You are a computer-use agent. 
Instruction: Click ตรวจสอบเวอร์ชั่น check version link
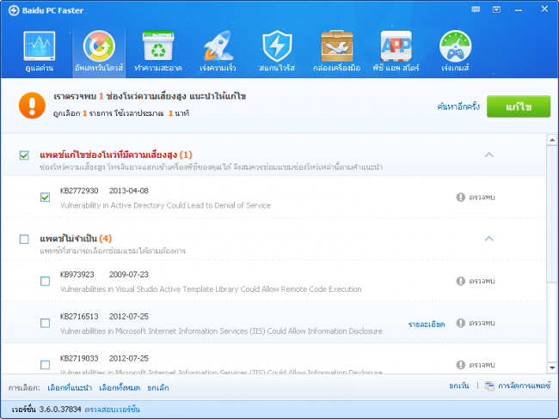click(112, 410)
